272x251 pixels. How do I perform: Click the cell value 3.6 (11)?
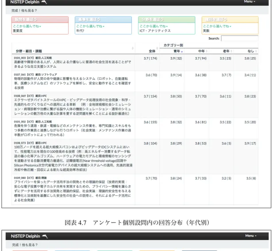click(225, 97)
